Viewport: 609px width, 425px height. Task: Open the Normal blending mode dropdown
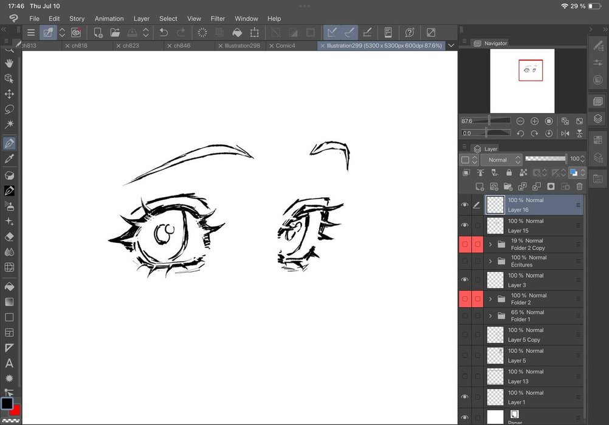coord(501,160)
